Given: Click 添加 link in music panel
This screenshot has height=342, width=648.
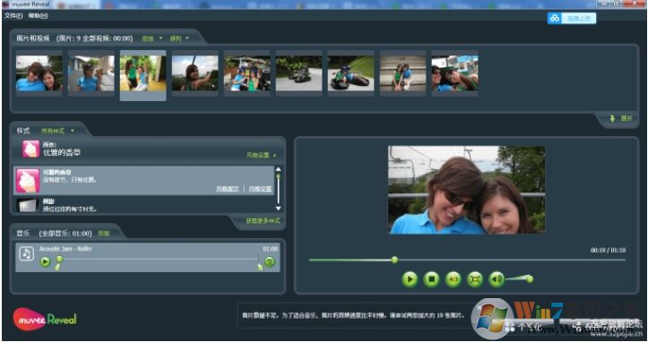Looking at the screenshot, I should 104,234.
